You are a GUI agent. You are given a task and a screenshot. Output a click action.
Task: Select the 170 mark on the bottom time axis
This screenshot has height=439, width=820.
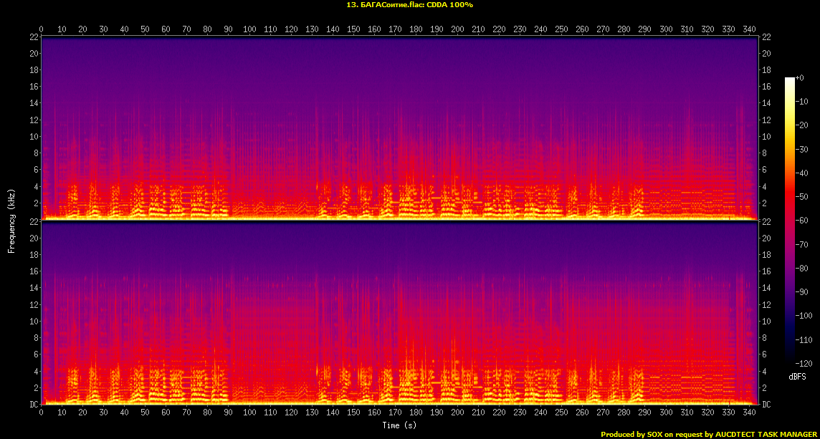[395, 413]
